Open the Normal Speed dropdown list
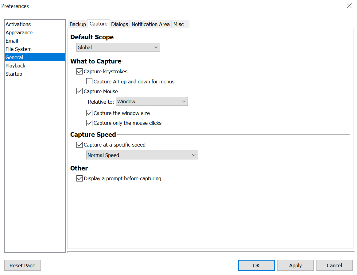The height and width of the screenshot is (275, 357). [142, 155]
